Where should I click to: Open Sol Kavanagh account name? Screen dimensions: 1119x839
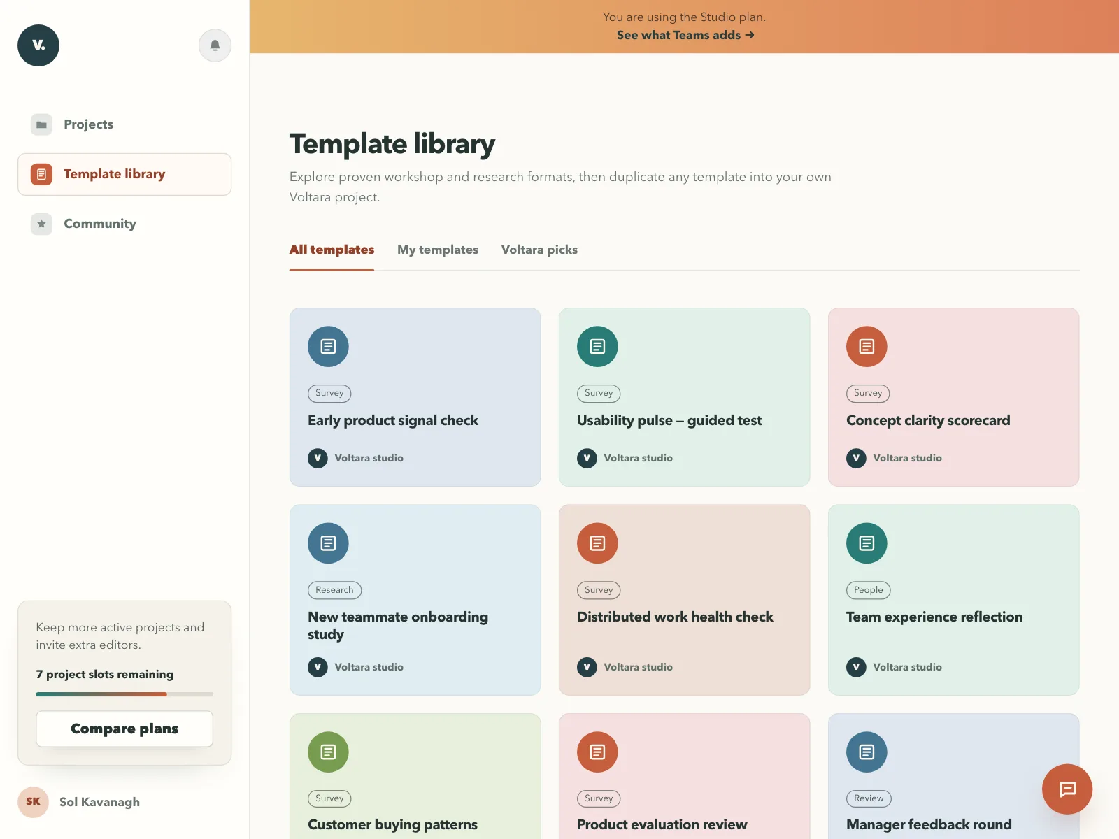click(x=99, y=802)
